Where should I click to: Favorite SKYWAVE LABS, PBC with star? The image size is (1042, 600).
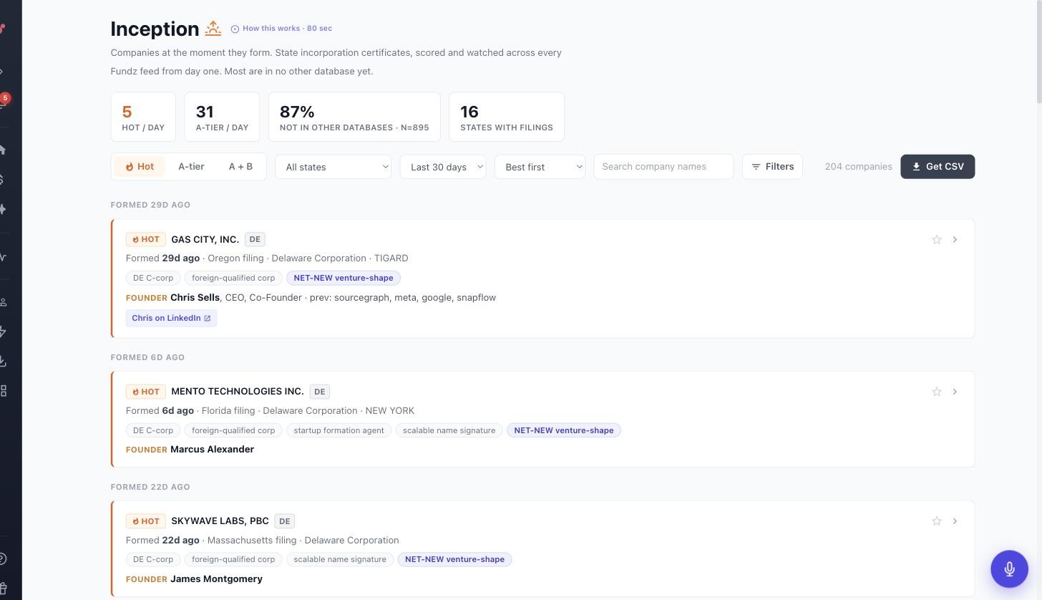tap(937, 521)
